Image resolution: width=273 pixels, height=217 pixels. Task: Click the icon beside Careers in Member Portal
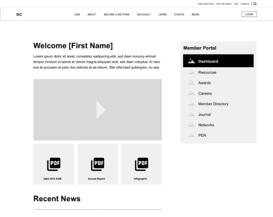[191, 93]
